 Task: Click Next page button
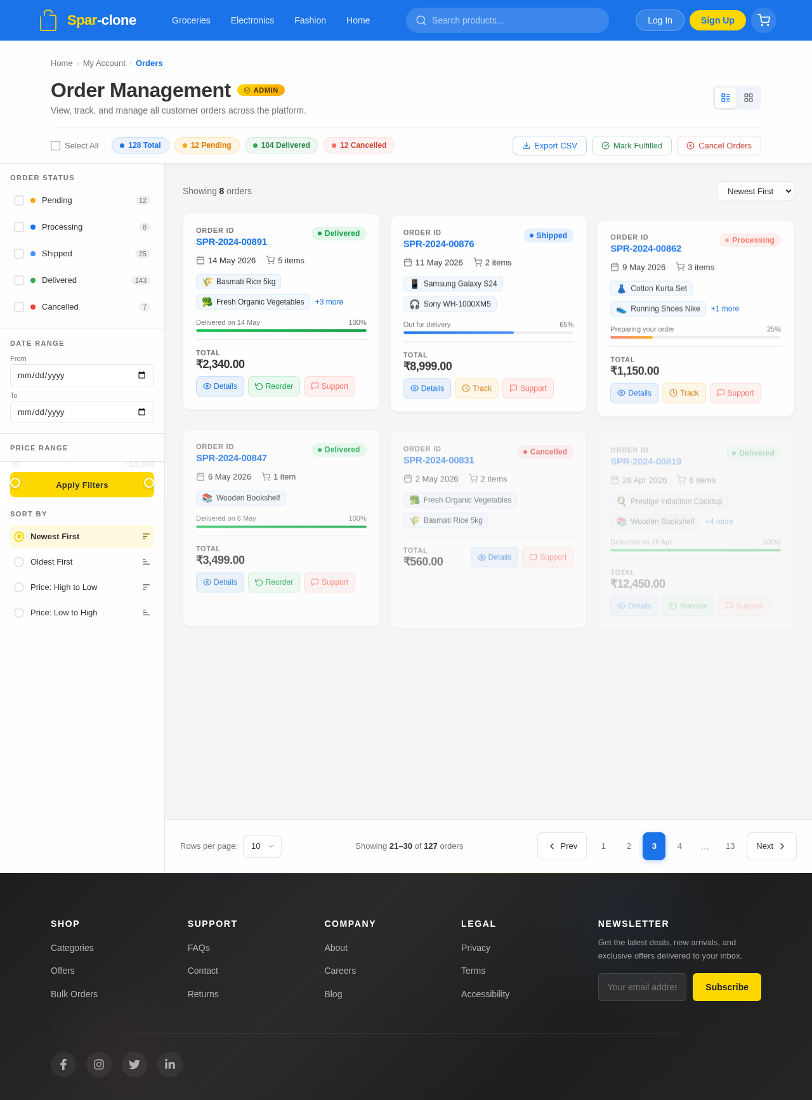771,846
